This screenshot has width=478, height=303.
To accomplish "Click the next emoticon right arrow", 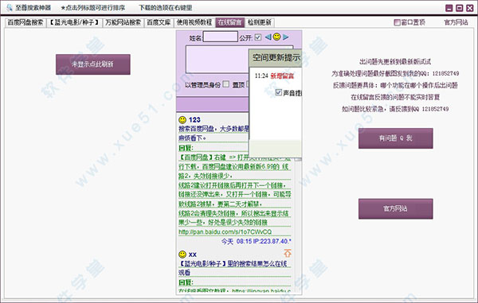I will click(286, 37).
